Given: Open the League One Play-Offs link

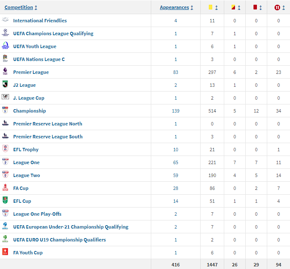Looking at the screenshot, I should pyautogui.click(x=37, y=214).
